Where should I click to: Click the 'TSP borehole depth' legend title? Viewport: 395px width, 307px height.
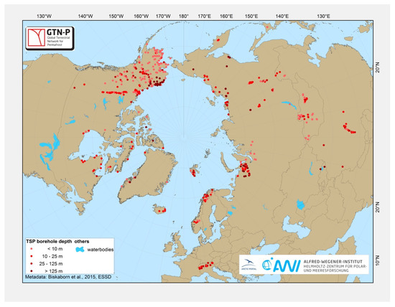coord(49,241)
